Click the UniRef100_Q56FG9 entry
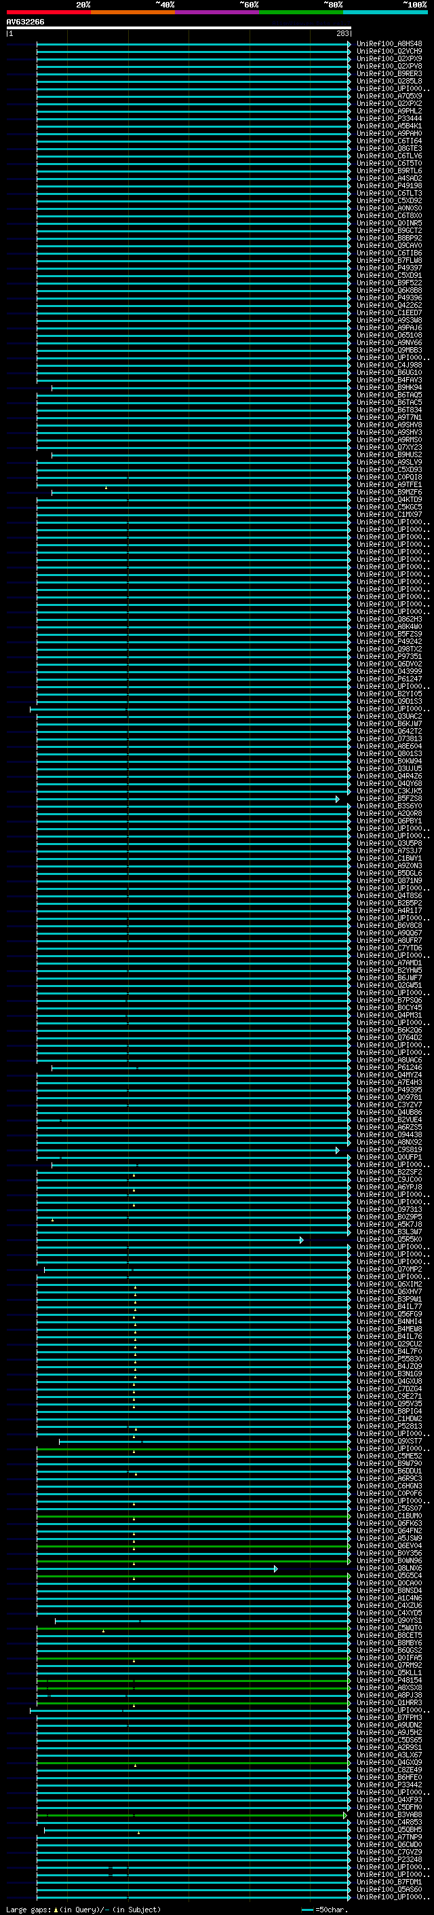The width and height of the screenshot is (434, 1915). (x=389, y=1314)
